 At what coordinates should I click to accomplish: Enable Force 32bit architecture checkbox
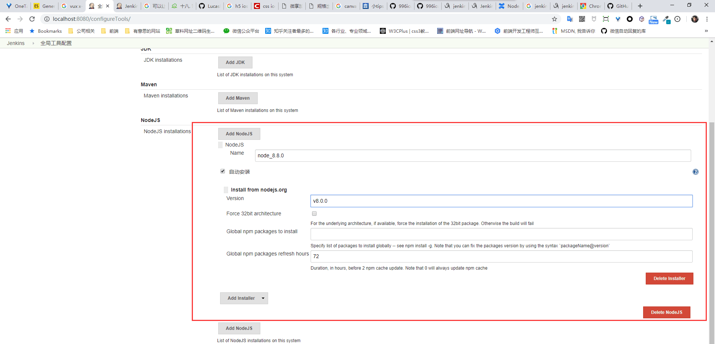tap(314, 213)
